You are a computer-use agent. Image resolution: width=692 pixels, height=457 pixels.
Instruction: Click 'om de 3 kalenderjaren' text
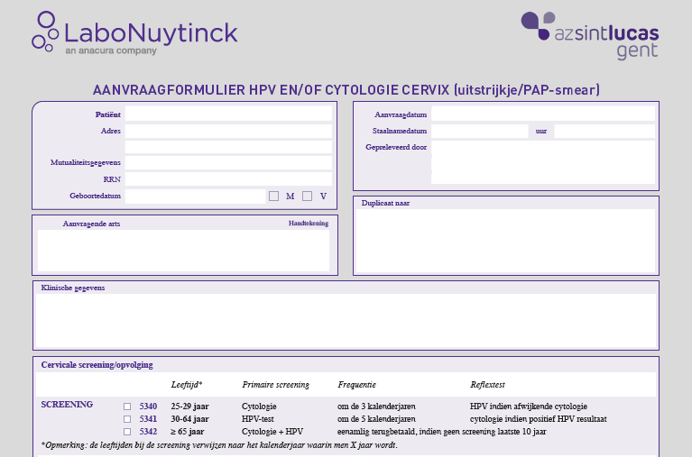tap(376, 407)
